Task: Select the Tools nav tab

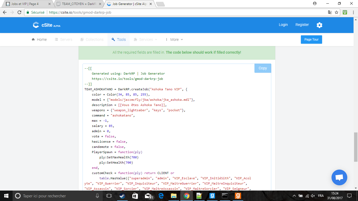Action: click(118, 40)
